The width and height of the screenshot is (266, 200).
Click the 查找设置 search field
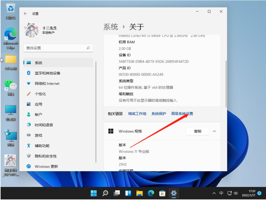point(55,48)
